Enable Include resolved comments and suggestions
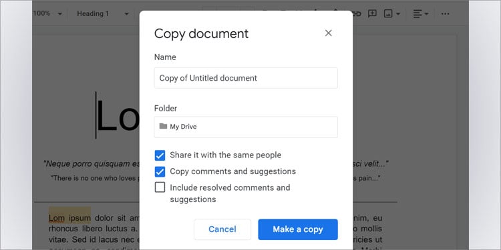This screenshot has width=501, height=250. point(160,187)
